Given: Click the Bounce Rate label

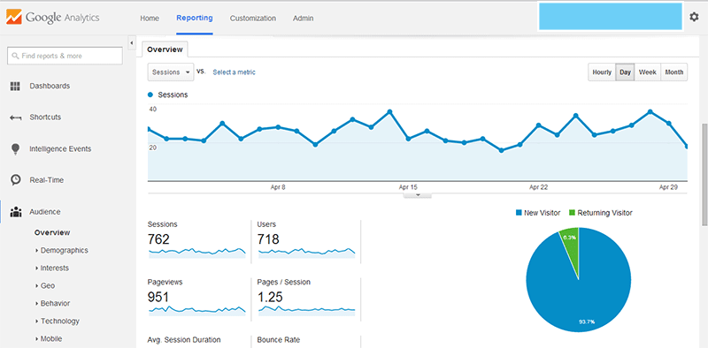Looking at the screenshot, I should click(x=279, y=340).
